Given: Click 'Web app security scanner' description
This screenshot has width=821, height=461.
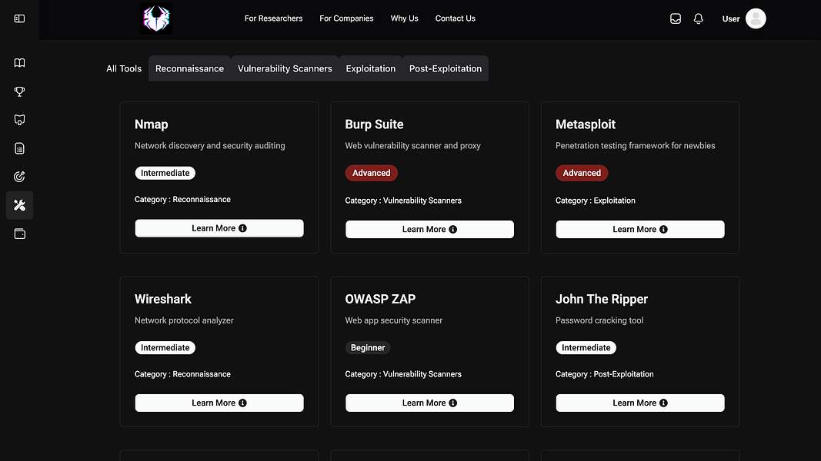Looking at the screenshot, I should coord(394,320).
